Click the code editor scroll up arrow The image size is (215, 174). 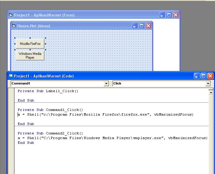[x=211, y=93]
